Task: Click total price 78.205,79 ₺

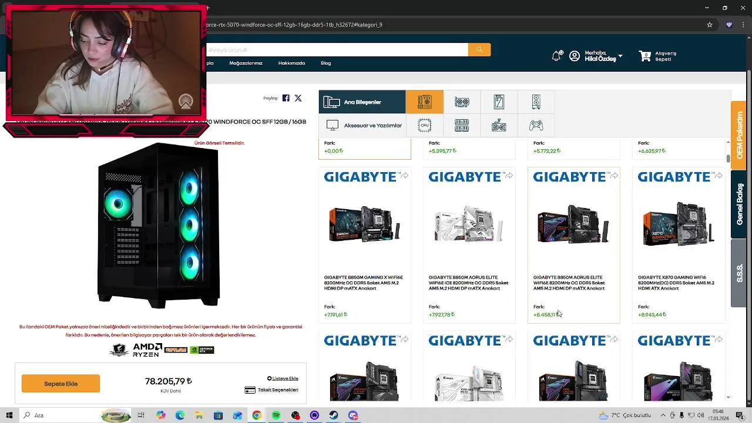Action: (169, 381)
